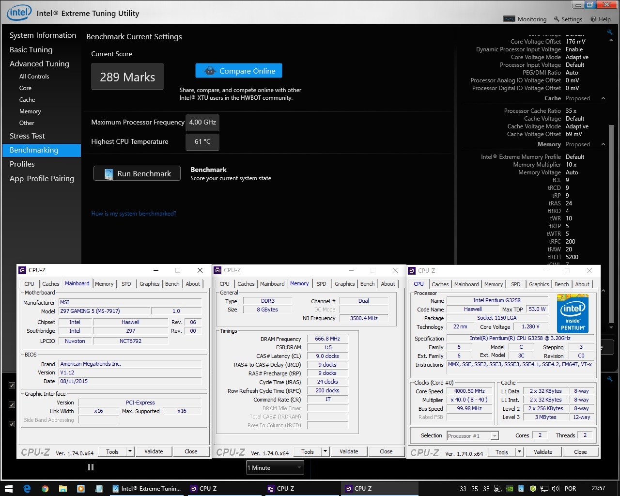Click Validate in Mainboard CPU-Z window
Screen dimensions: 620x496
pyautogui.click(x=154, y=451)
